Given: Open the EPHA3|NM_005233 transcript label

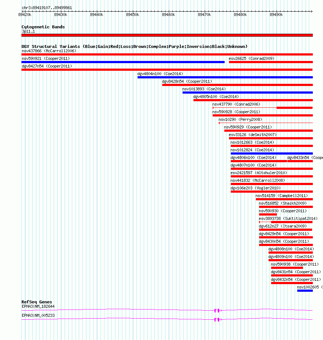Looking at the screenshot, I should point(38,315).
